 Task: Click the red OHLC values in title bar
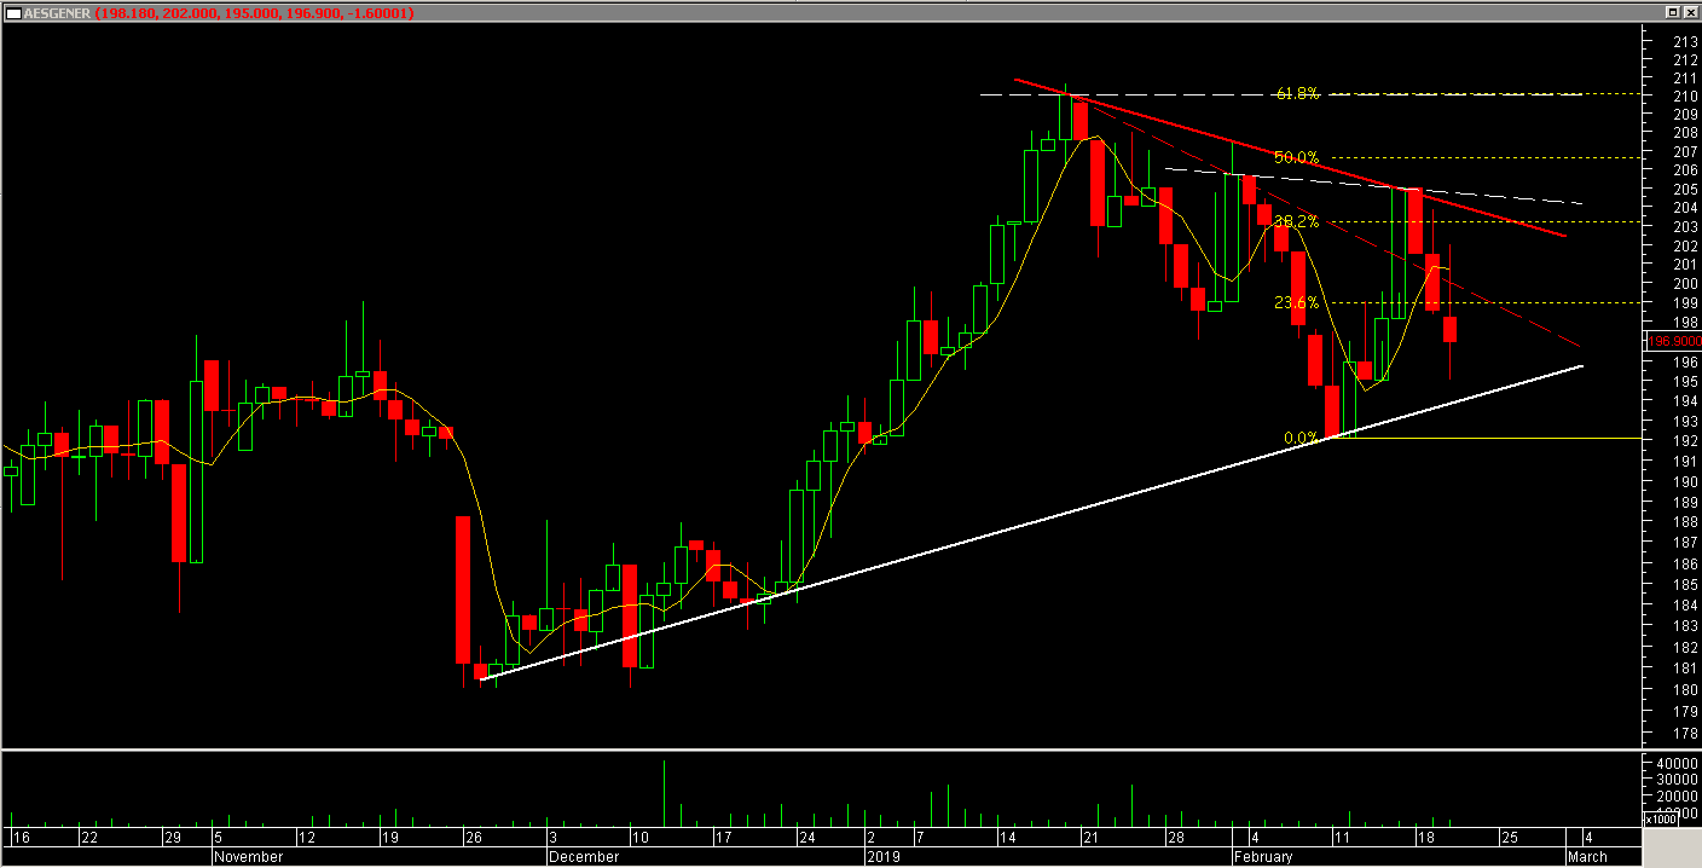click(x=254, y=13)
